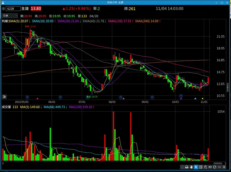231x172 pixels.
Task: Click the purple triangle marker after 10/03
Action: 181,99
